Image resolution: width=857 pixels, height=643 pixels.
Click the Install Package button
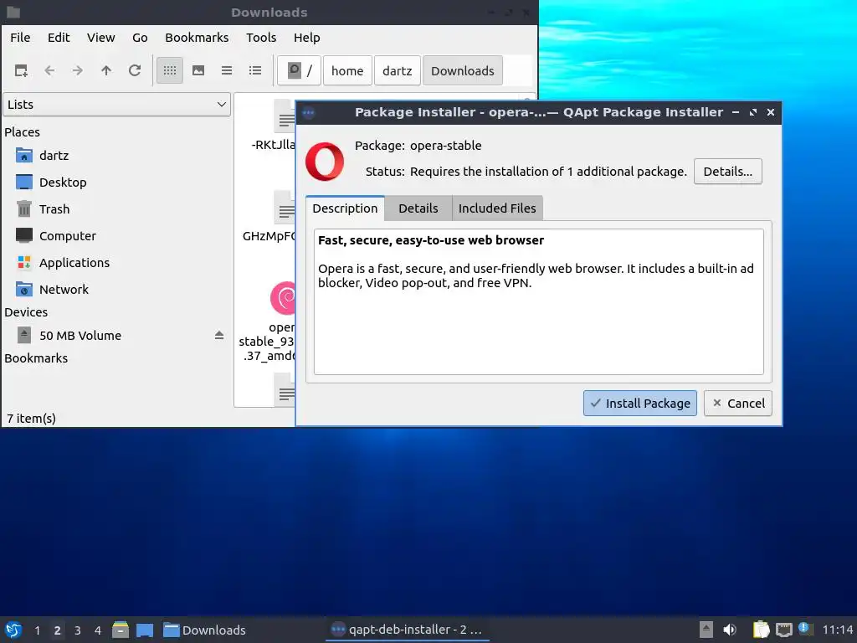tap(640, 403)
